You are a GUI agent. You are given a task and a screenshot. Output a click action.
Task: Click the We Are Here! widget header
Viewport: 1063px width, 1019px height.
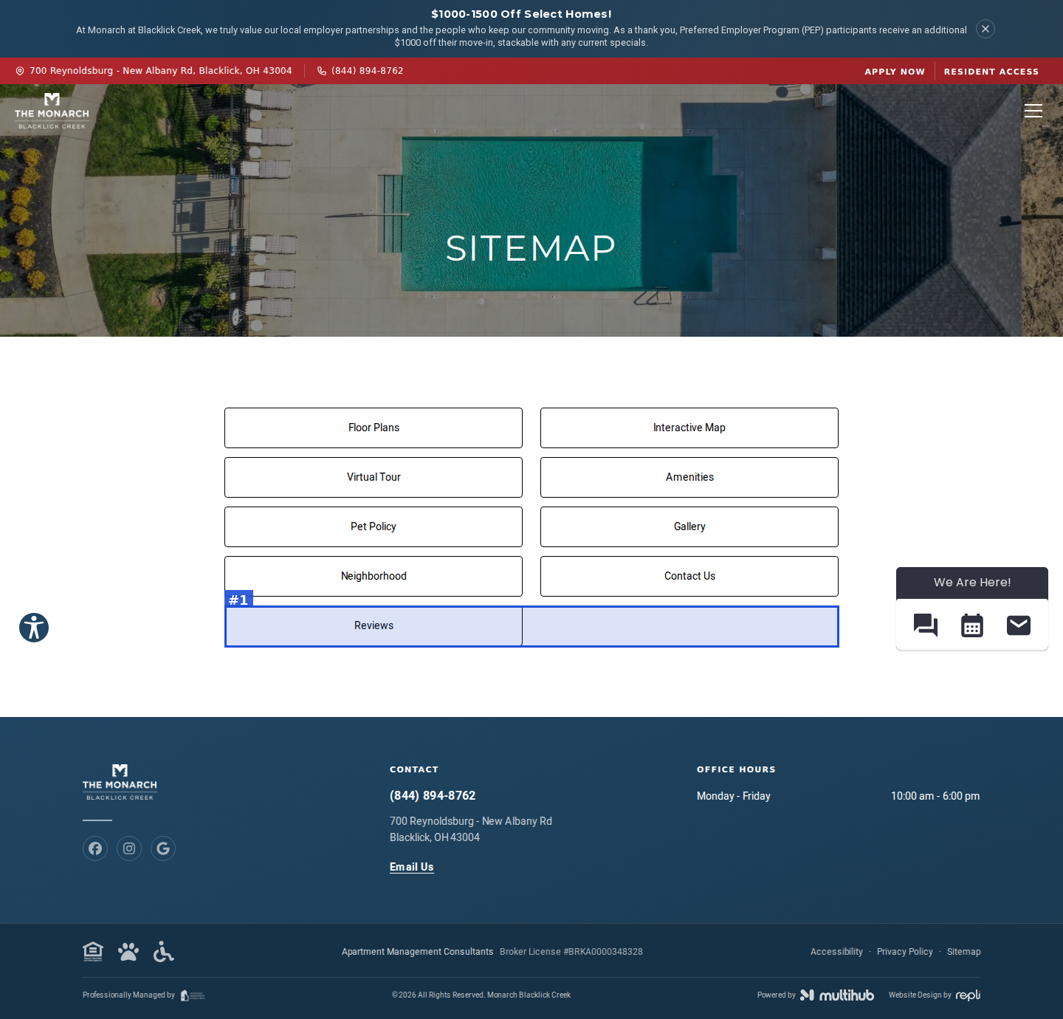coord(972,583)
